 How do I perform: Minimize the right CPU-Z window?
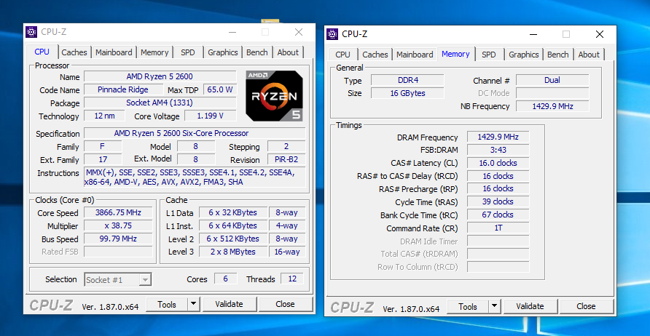pos(533,34)
